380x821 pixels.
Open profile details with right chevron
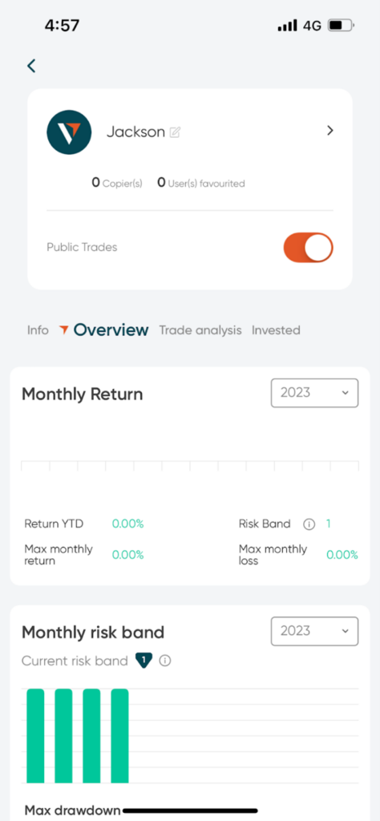pyautogui.click(x=329, y=131)
